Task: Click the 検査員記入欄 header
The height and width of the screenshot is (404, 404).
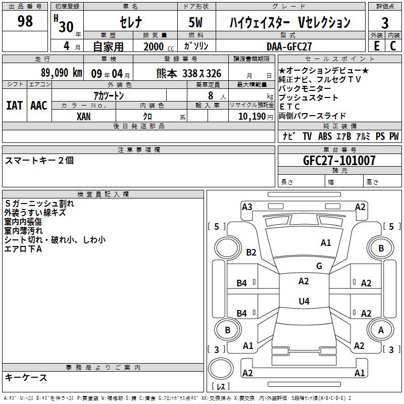Action: pyautogui.click(x=103, y=194)
